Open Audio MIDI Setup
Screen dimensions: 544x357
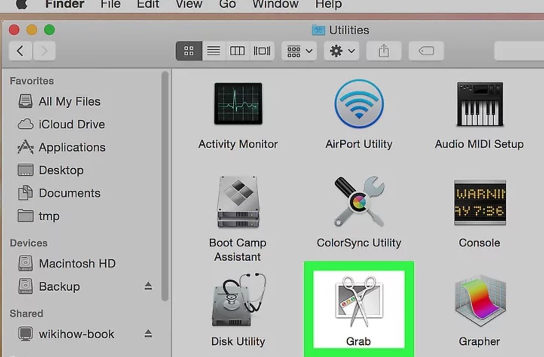[x=479, y=104]
